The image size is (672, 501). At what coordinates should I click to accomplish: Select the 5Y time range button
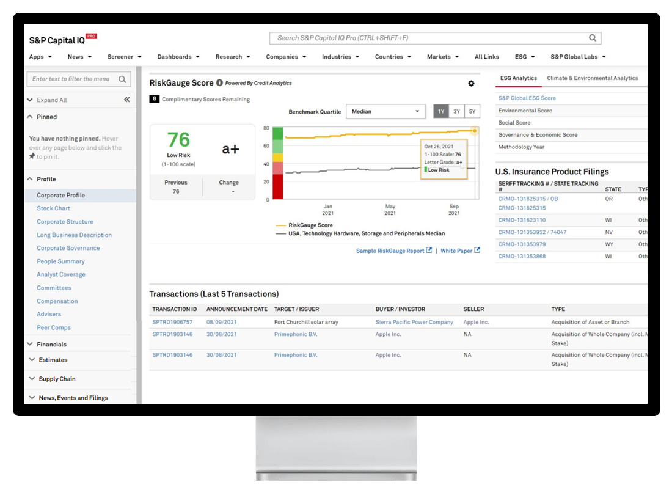pos(472,111)
